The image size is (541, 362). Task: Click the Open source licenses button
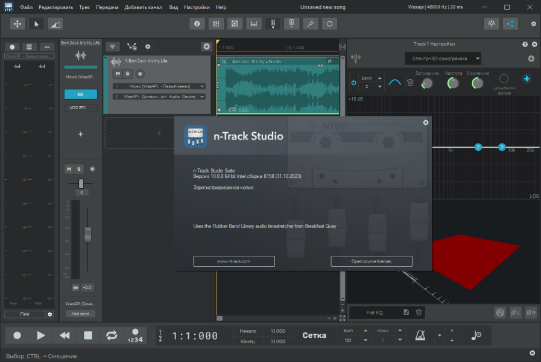372,261
